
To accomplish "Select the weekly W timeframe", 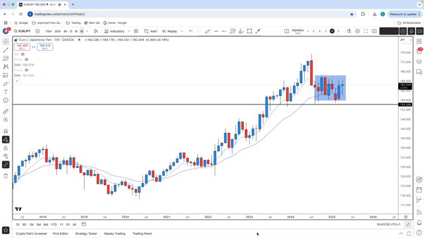I will 76,31.
